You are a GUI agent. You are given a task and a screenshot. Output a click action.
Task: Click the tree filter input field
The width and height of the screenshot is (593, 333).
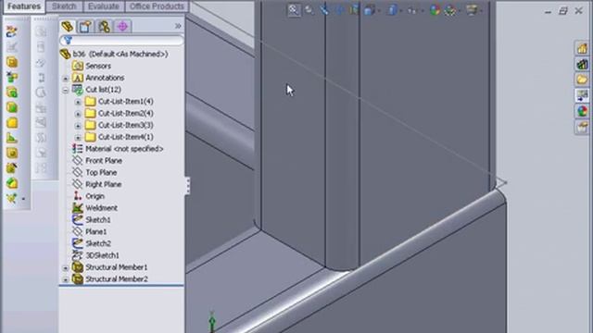pyautogui.click(x=121, y=41)
